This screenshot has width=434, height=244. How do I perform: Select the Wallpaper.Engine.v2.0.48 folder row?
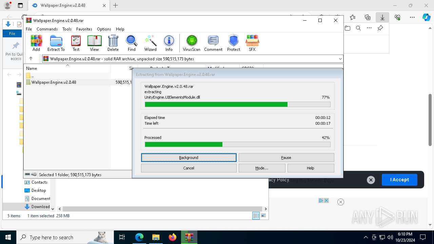pos(78,82)
